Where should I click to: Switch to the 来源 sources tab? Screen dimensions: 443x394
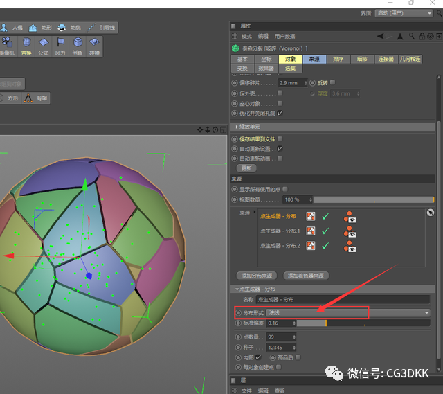314,59
